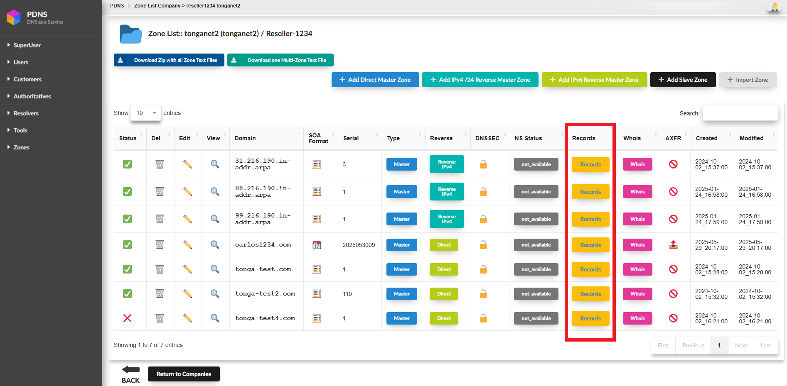The height and width of the screenshot is (386, 787).
Task: Click user avatar icon in top-right corner
Action: [774, 7]
